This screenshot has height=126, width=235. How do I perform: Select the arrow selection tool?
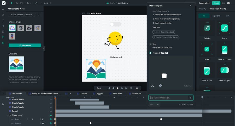(x=12, y=3)
